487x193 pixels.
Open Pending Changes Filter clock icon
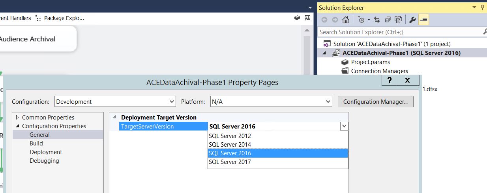(361, 20)
